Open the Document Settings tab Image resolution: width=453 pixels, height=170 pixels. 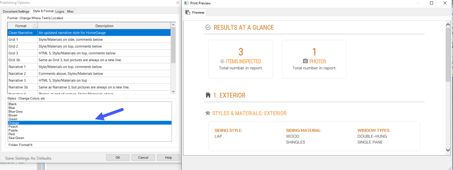16,11
